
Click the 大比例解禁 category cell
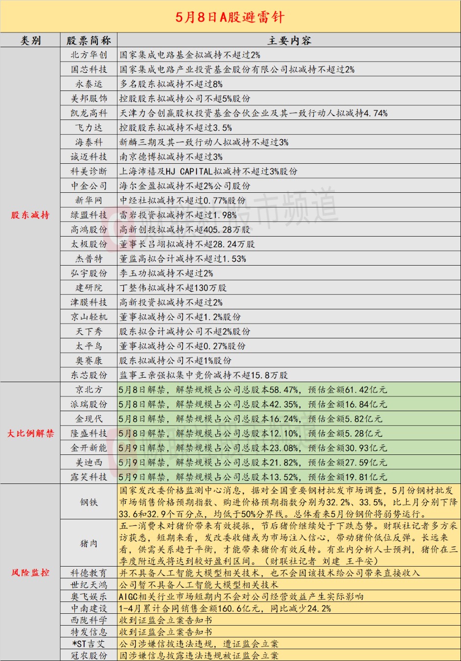(30, 433)
